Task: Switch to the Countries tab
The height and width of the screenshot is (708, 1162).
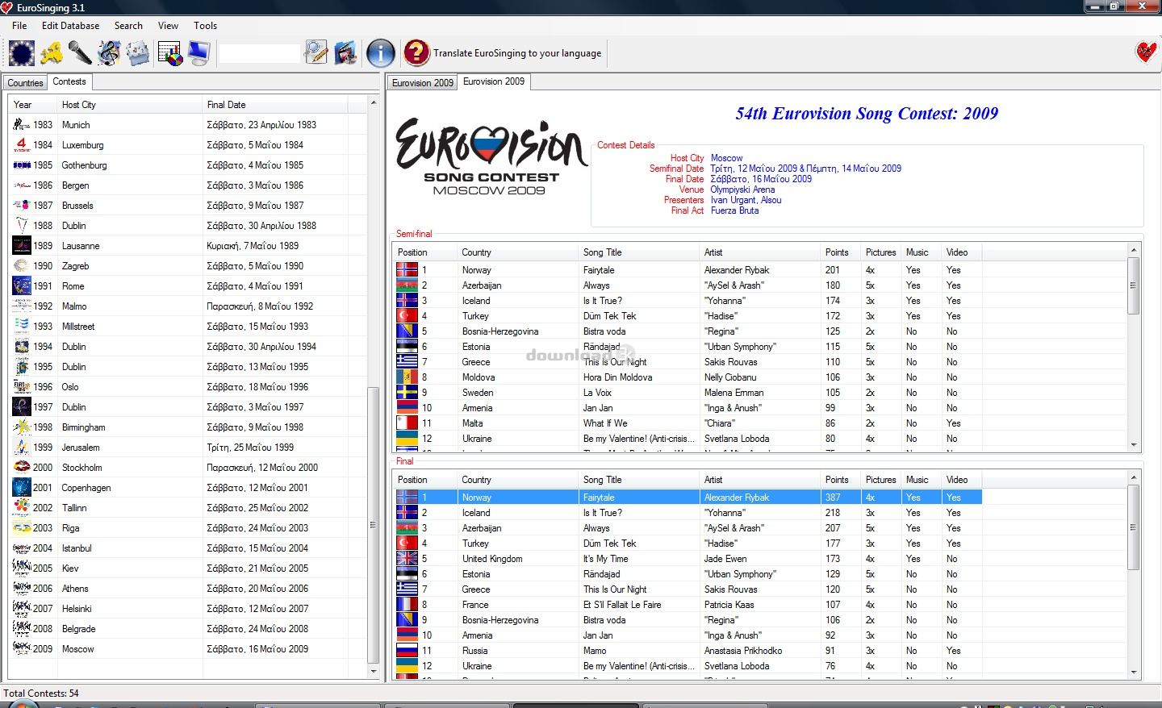Action: click(x=25, y=83)
